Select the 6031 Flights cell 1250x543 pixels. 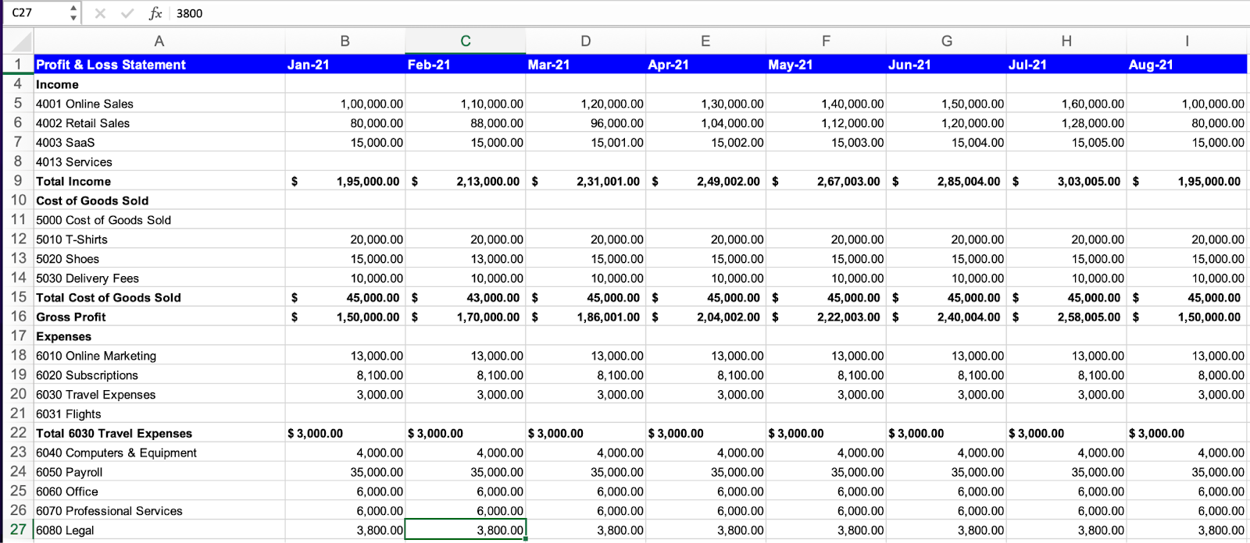[x=159, y=414]
